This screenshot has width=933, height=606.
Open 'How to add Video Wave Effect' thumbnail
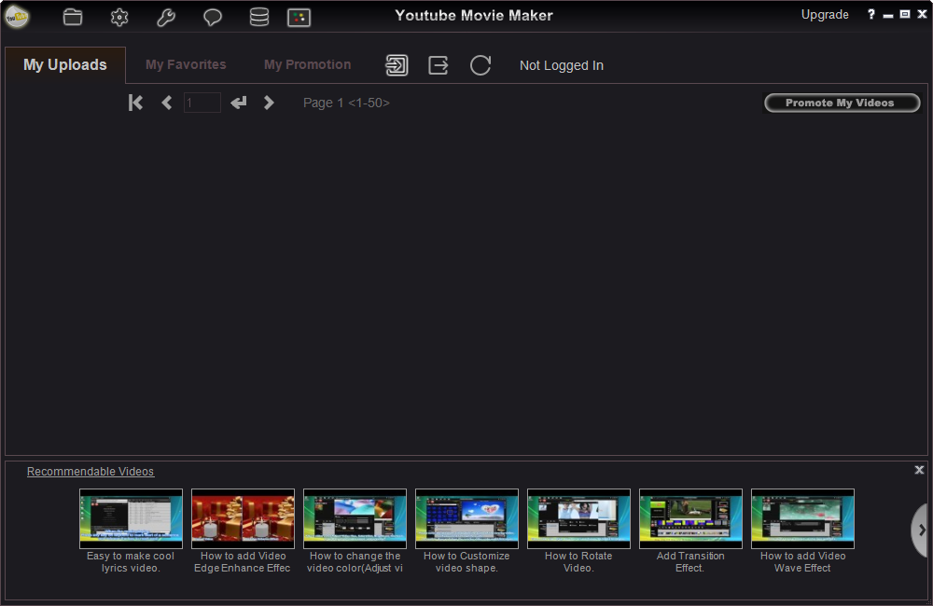pos(802,518)
